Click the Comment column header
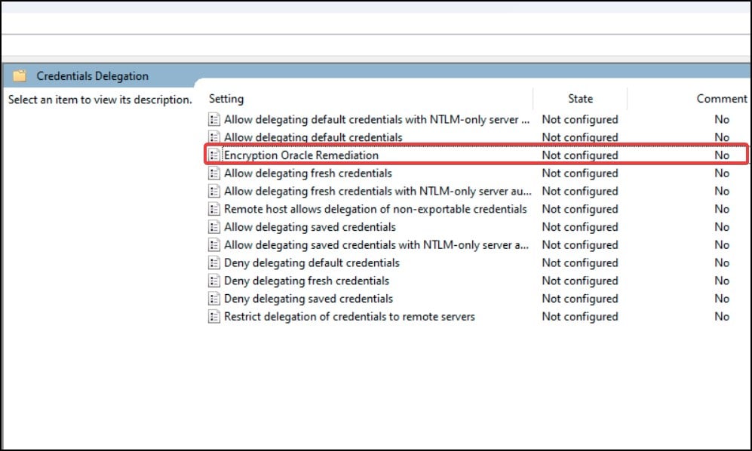This screenshot has height=451, width=752. tap(722, 99)
